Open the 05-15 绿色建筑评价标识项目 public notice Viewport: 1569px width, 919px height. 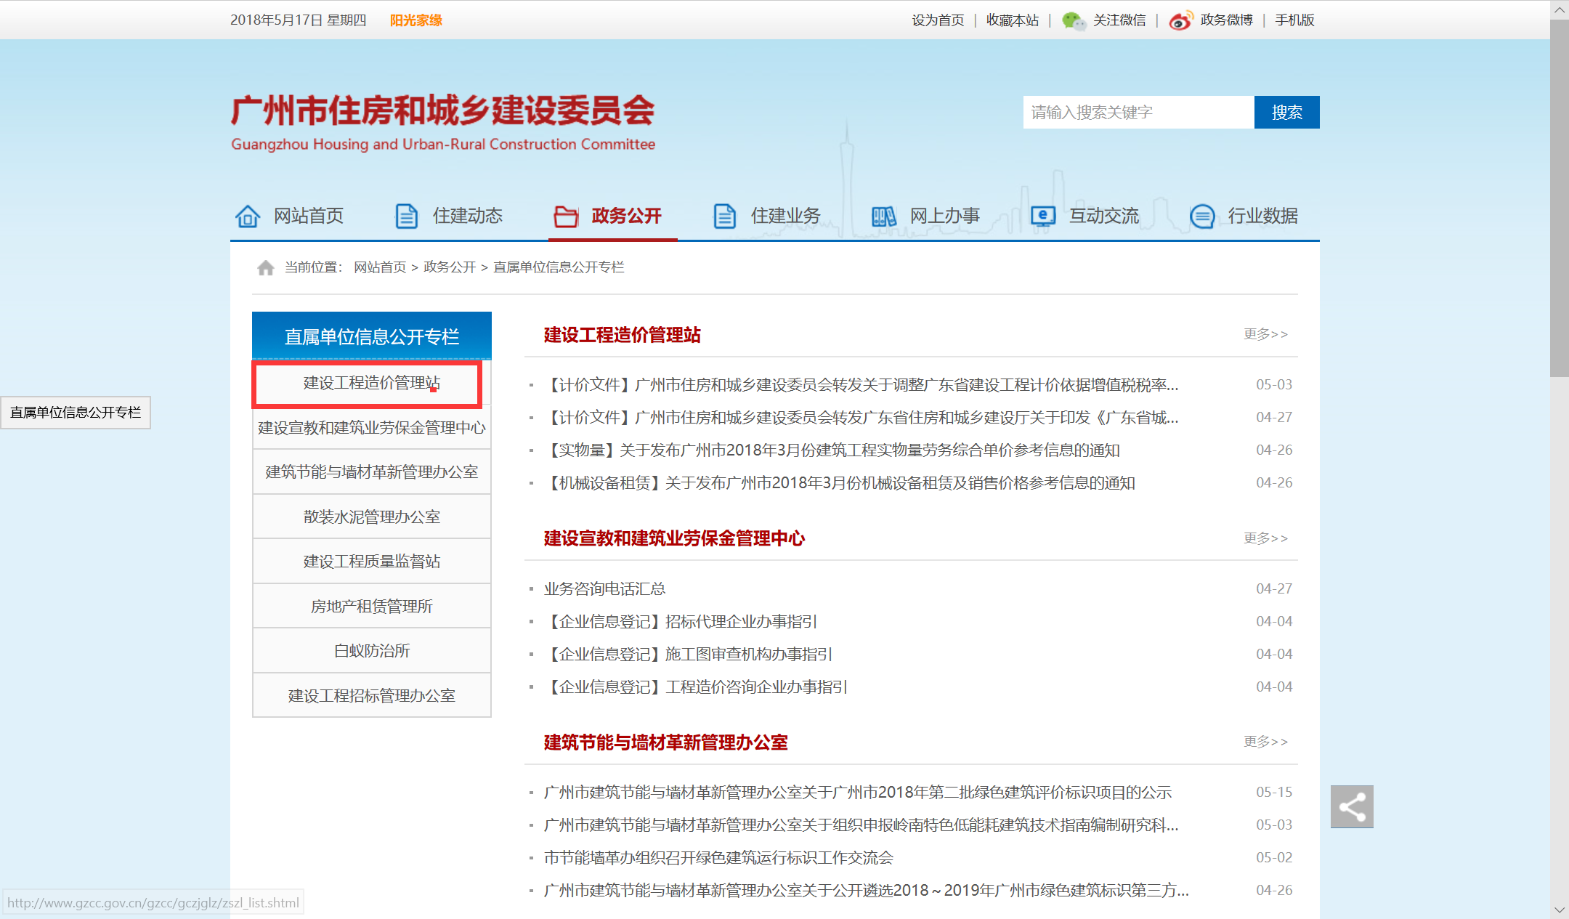[858, 793]
